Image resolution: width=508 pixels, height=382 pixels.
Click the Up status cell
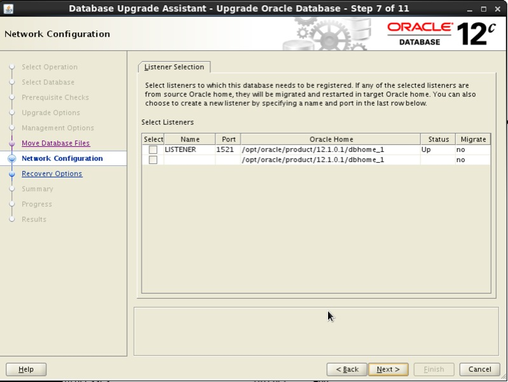click(438, 150)
